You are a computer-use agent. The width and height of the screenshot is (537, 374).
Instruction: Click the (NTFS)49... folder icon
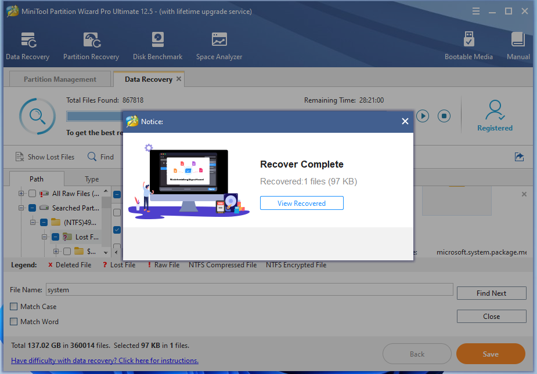[x=56, y=223]
